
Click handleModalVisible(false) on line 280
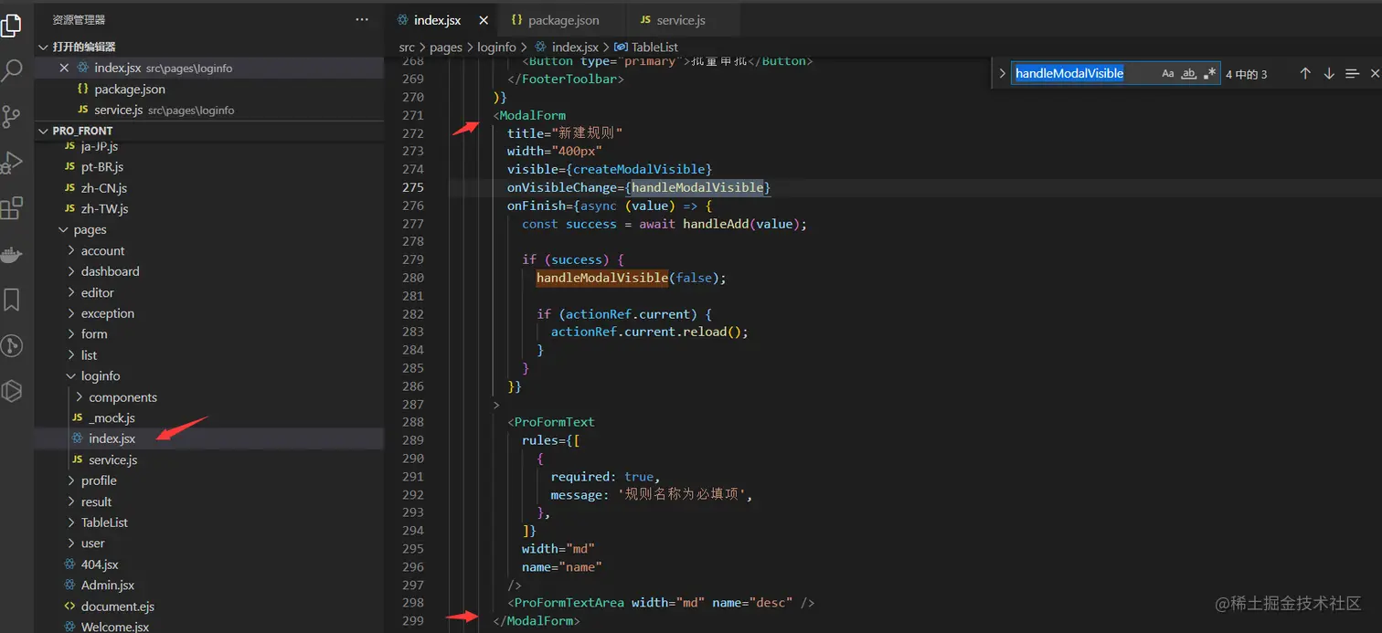point(631,278)
